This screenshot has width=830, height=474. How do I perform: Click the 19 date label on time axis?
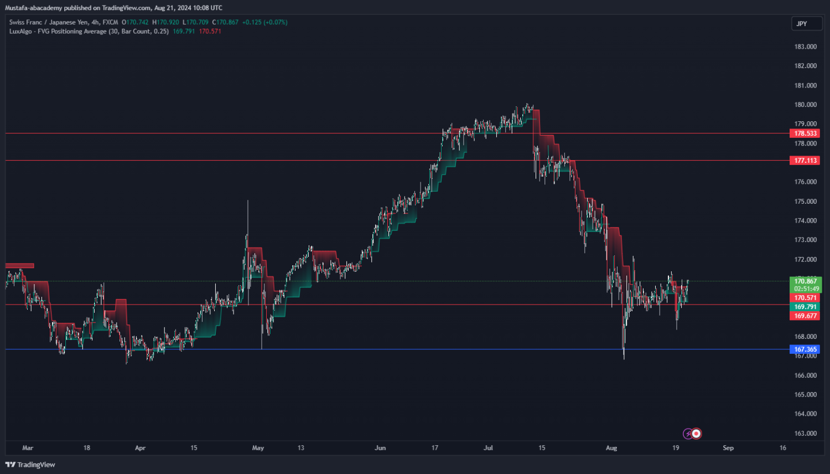coord(676,448)
